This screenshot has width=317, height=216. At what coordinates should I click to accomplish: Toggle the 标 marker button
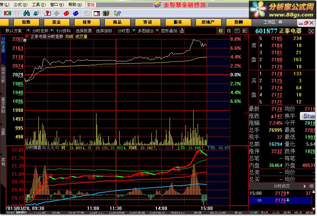tap(221, 31)
